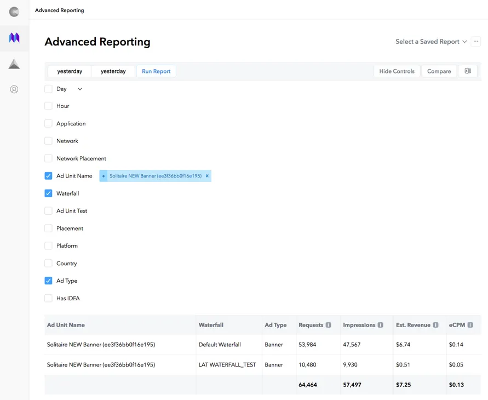
Task: Open the first yesterday date selector
Action: point(70,71)
